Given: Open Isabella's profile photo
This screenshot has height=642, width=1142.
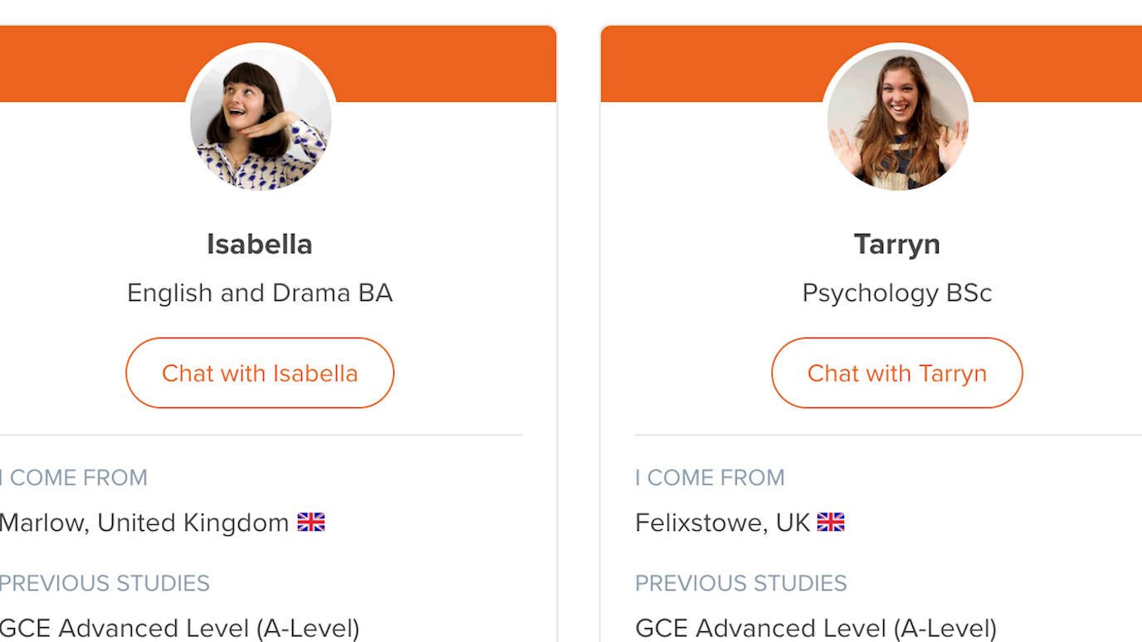Looking at the screenshot, I should click(260, 119).
